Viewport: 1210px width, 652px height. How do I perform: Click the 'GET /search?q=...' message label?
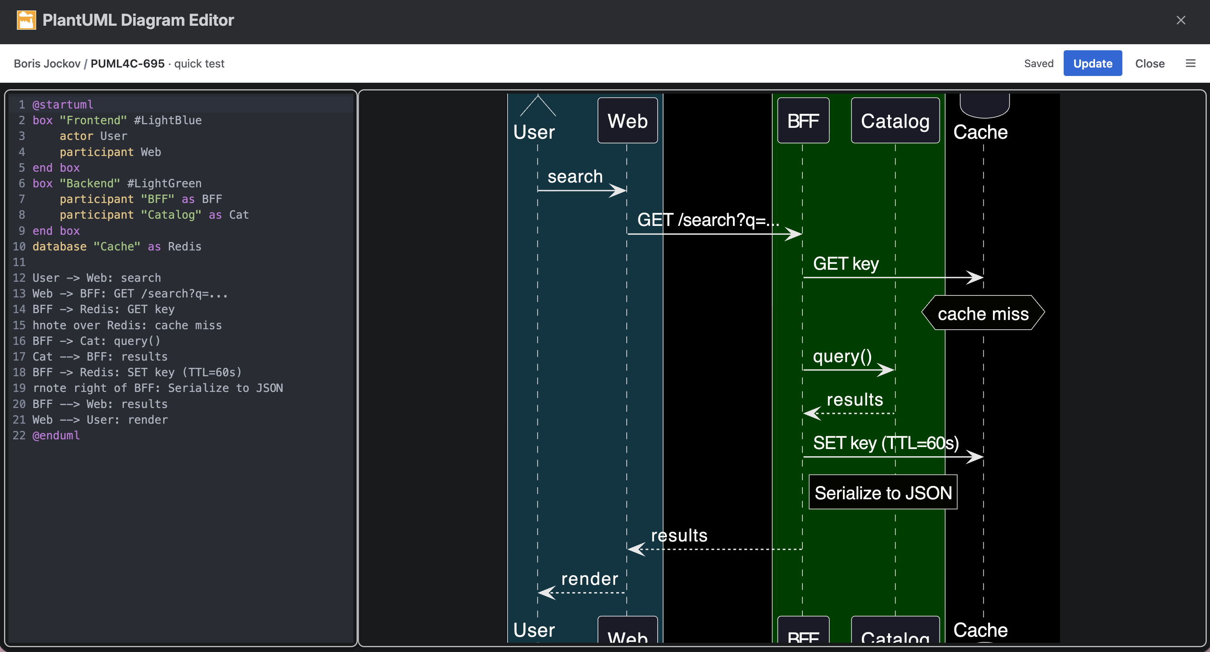point(708,219)
